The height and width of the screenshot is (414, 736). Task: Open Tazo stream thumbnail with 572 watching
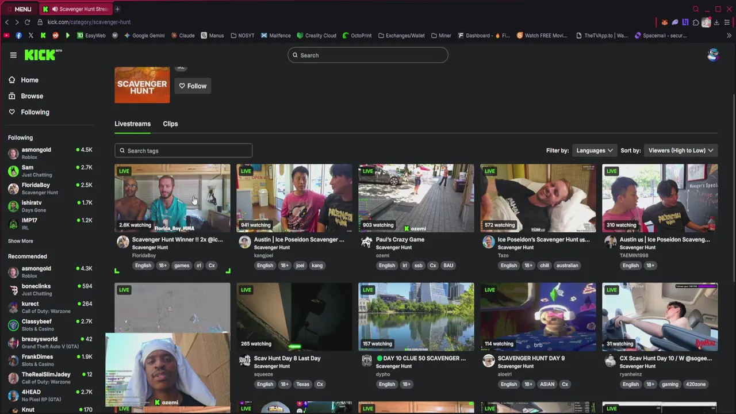(x=538, y=198)
